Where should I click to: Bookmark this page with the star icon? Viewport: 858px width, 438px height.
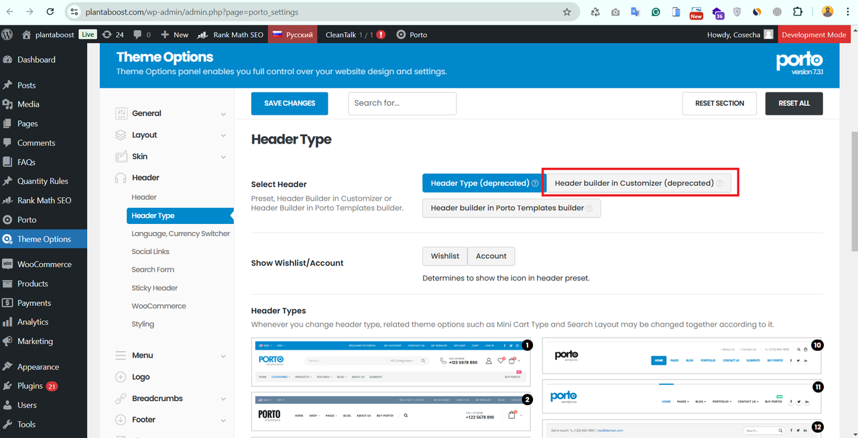tap(567, 11)
